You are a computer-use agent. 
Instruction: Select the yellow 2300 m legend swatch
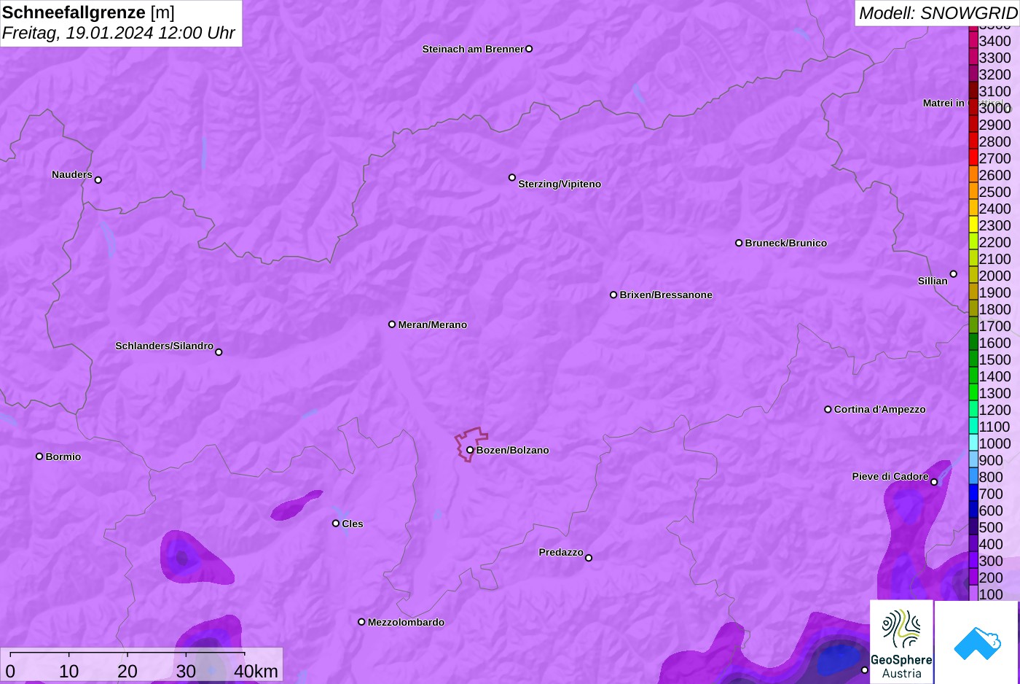click(x=973, y=225)
